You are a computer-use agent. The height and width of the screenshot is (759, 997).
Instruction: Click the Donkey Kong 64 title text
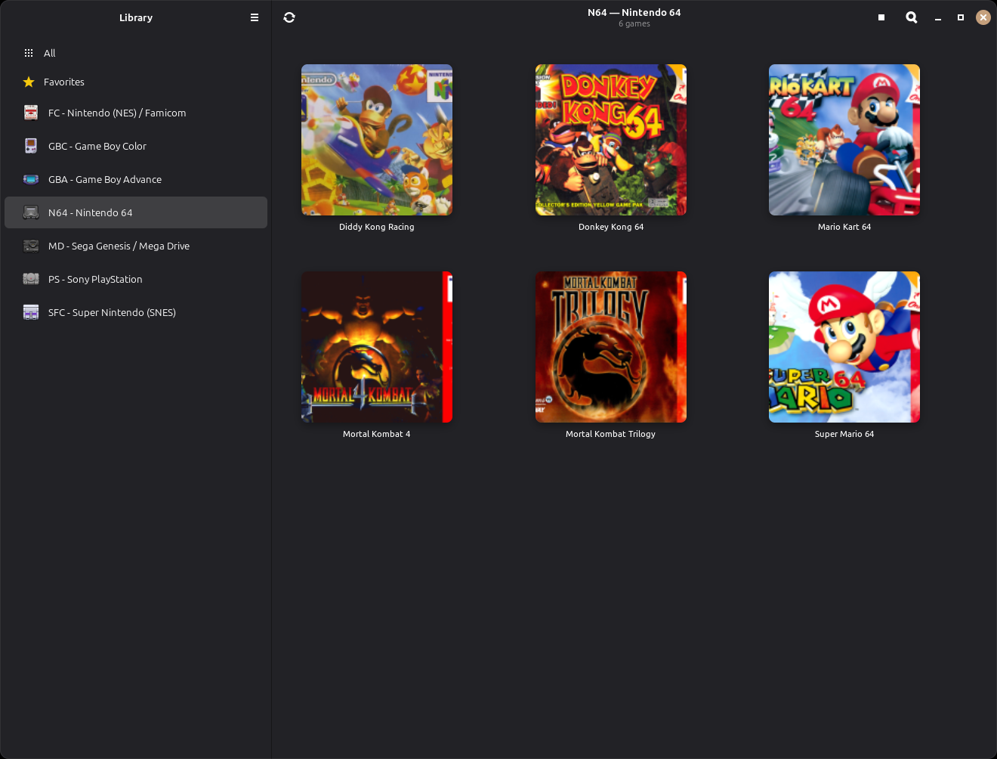click(x=611, y=227)
